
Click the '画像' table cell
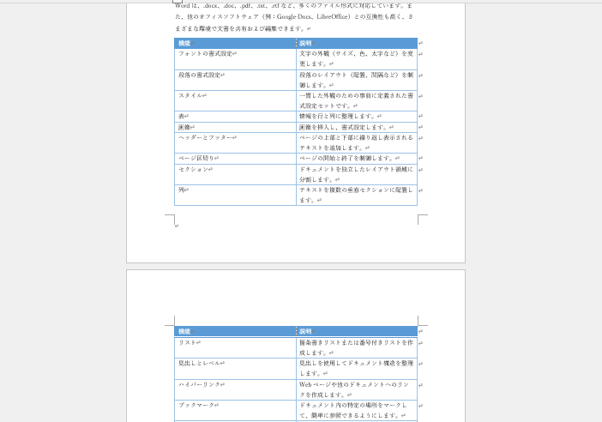[235, 127]
